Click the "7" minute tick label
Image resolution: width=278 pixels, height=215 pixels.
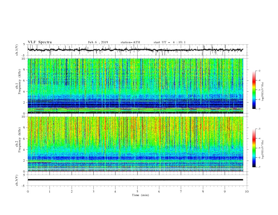[181, 191]
